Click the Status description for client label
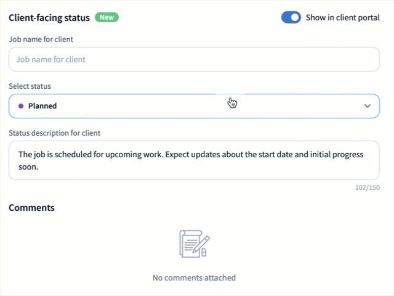 click(x=55, y=133)
